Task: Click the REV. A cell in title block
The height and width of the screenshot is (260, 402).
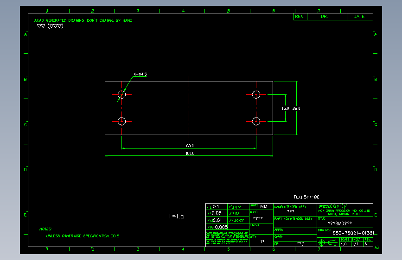Action: [x=368, y=242]
